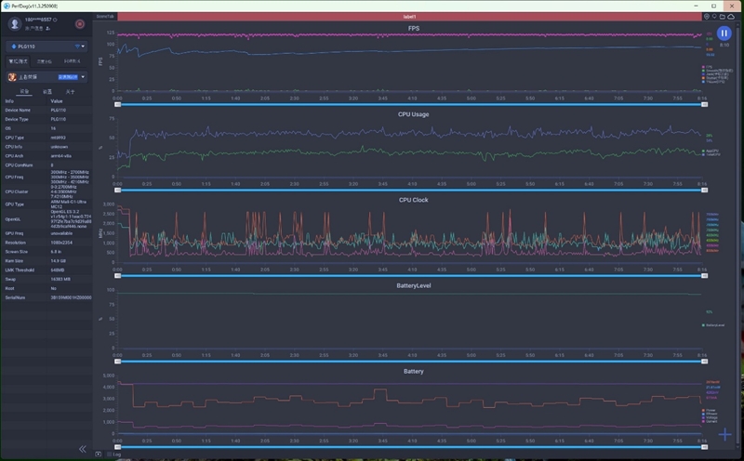This screenshot has height=461, width=744.
Task: Click the red record button
Action: [x=80, y=24]
